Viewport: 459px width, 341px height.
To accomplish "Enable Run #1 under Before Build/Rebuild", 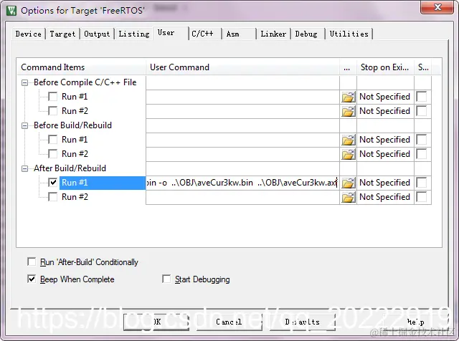I will (52, 140).
